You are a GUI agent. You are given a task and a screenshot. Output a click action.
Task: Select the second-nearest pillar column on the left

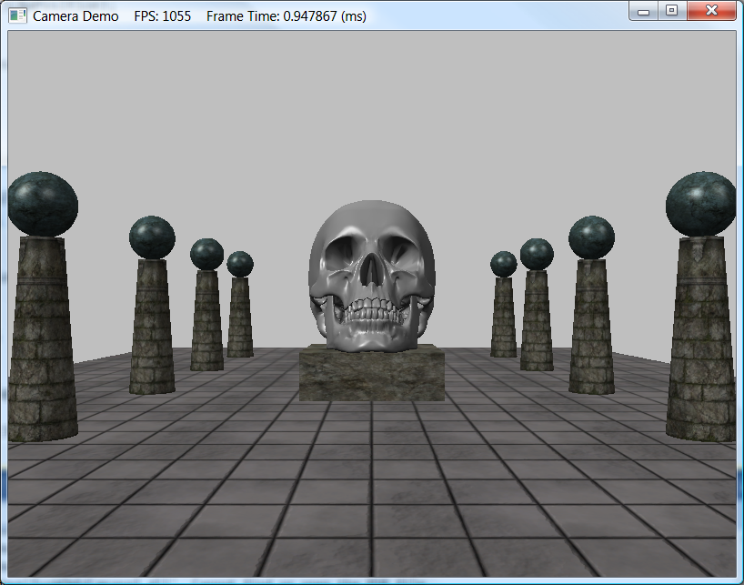coord(152,328)
